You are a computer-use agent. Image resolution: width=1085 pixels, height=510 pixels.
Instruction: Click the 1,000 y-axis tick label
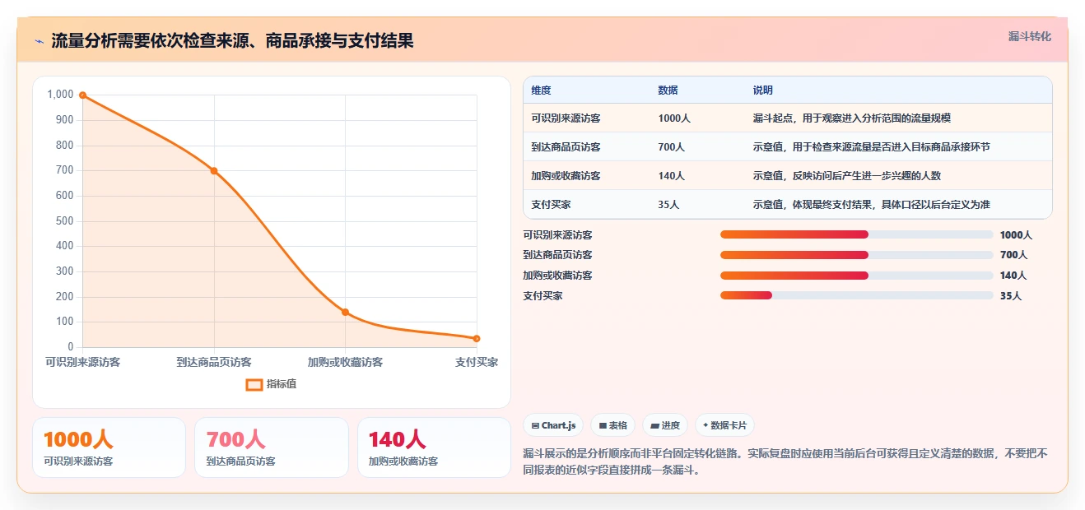pyautogui.click(x=61, y=95)
